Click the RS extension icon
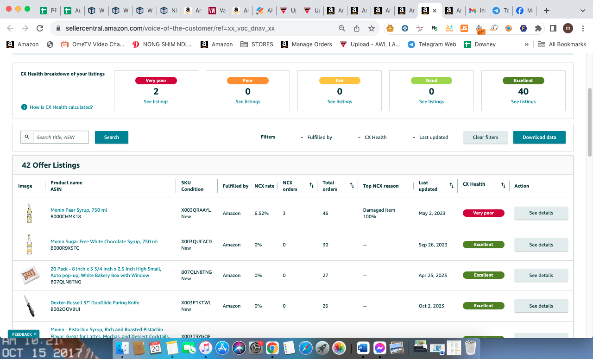The width and height of the screenshot is (593, 359). point(435,28)
